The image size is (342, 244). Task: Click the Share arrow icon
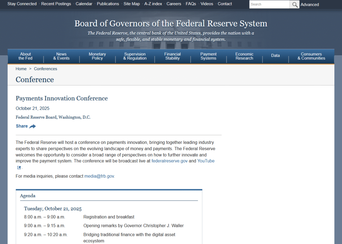coord(32,126)
